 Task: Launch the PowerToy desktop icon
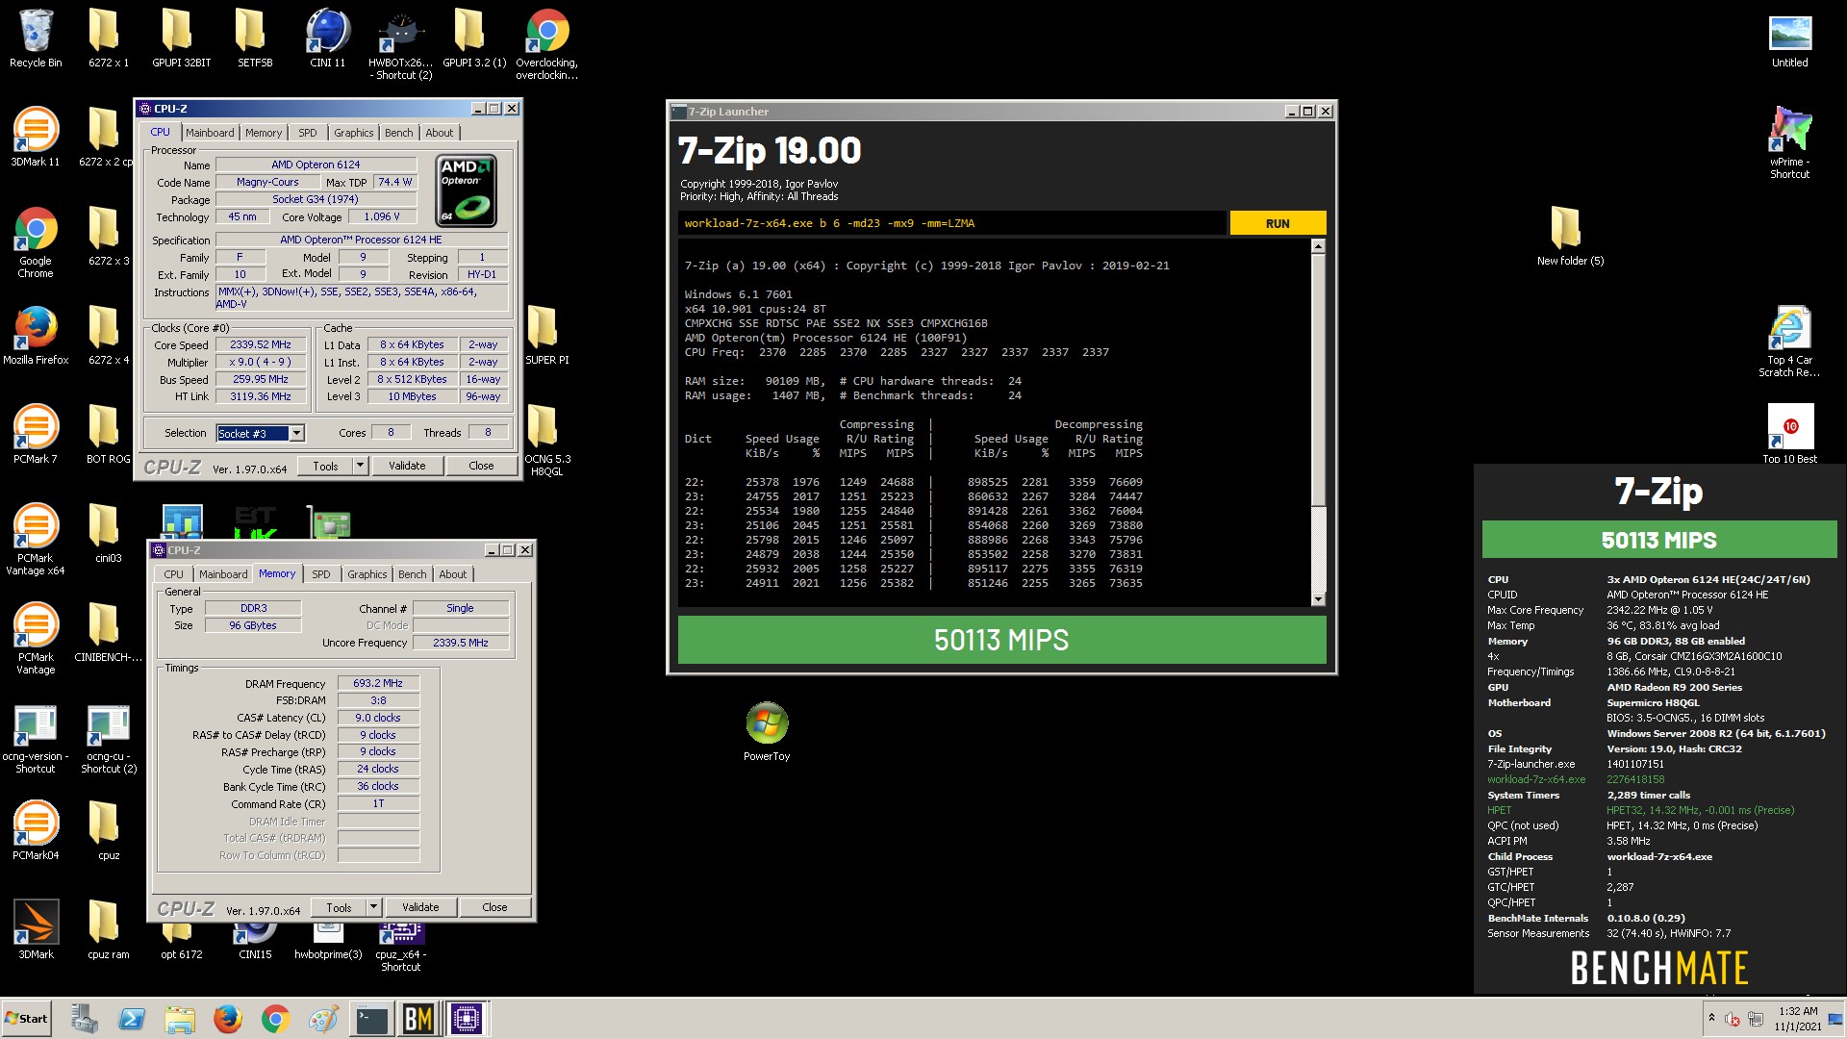(767, 732)
